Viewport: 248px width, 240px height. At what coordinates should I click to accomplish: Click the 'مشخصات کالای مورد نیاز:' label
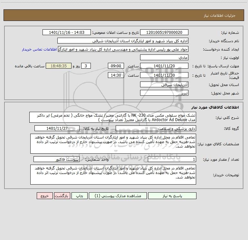click(218, 144)
